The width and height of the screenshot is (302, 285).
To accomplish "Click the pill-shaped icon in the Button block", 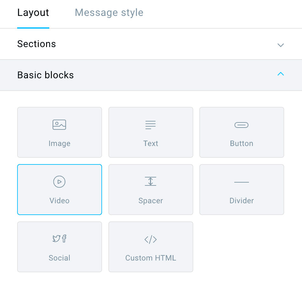I will coord(242,125).
